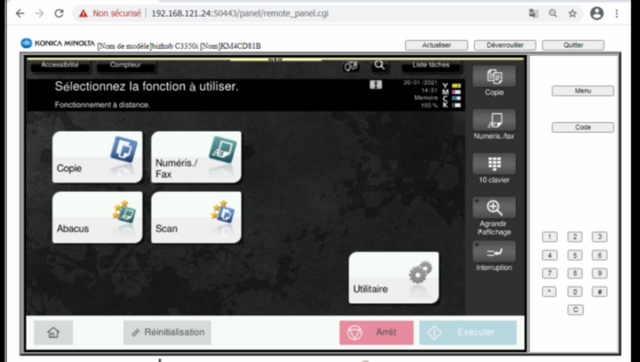Viewport: 640px width, 362px height.
Task: Open the Utilitaire gear tile
Action: coord(393,278)
